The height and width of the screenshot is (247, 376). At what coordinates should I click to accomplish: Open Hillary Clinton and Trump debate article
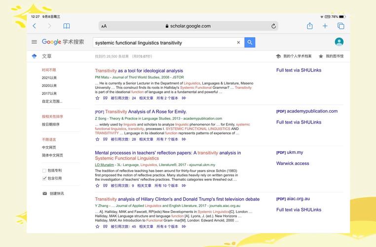177,199
